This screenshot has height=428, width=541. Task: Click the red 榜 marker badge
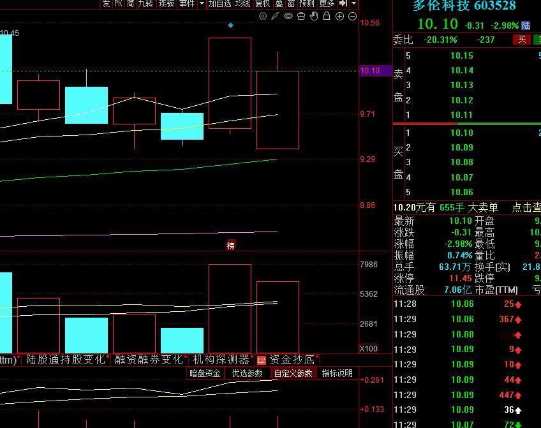pyautogui.click(x=231, y=245)
